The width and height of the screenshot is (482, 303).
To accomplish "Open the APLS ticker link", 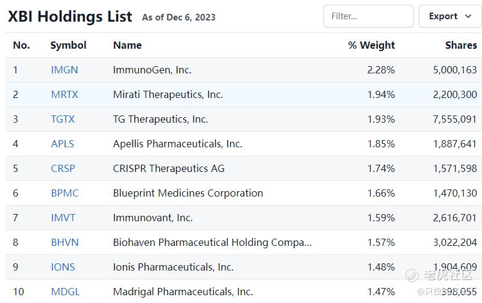I will point(63,144).
